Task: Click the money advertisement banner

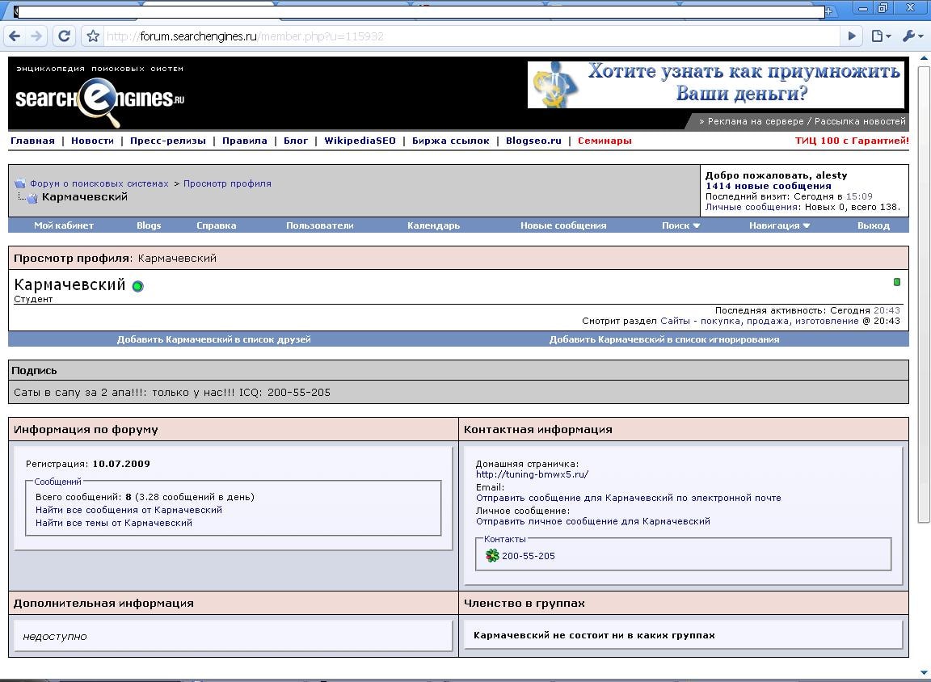Action: (715, 84)
